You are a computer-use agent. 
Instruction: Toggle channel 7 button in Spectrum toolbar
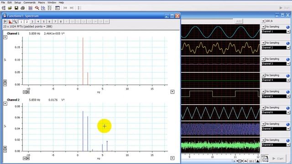55,22
